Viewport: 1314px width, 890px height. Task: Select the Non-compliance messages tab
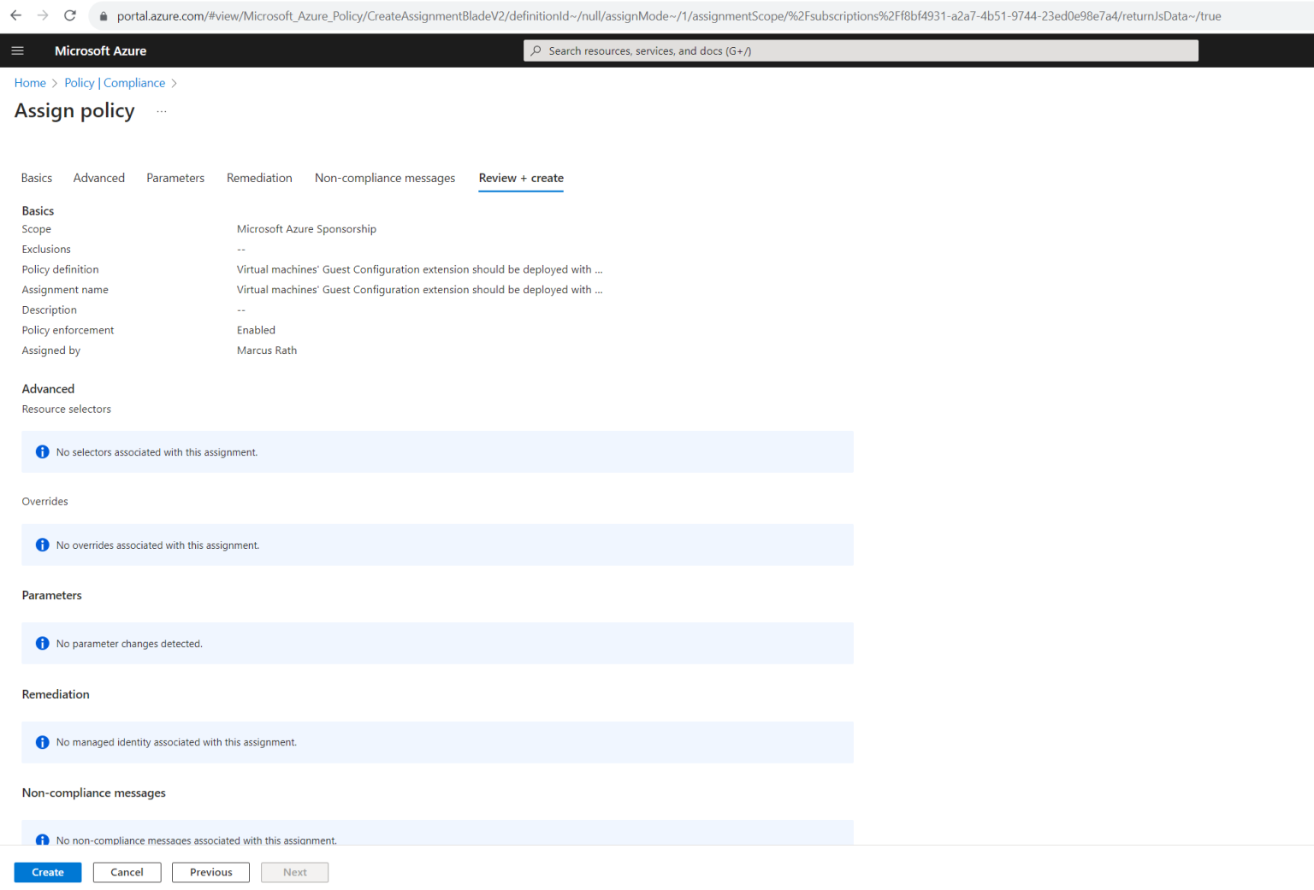pos(384,178)
